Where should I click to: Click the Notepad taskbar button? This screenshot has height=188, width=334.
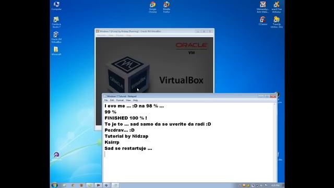115,185
